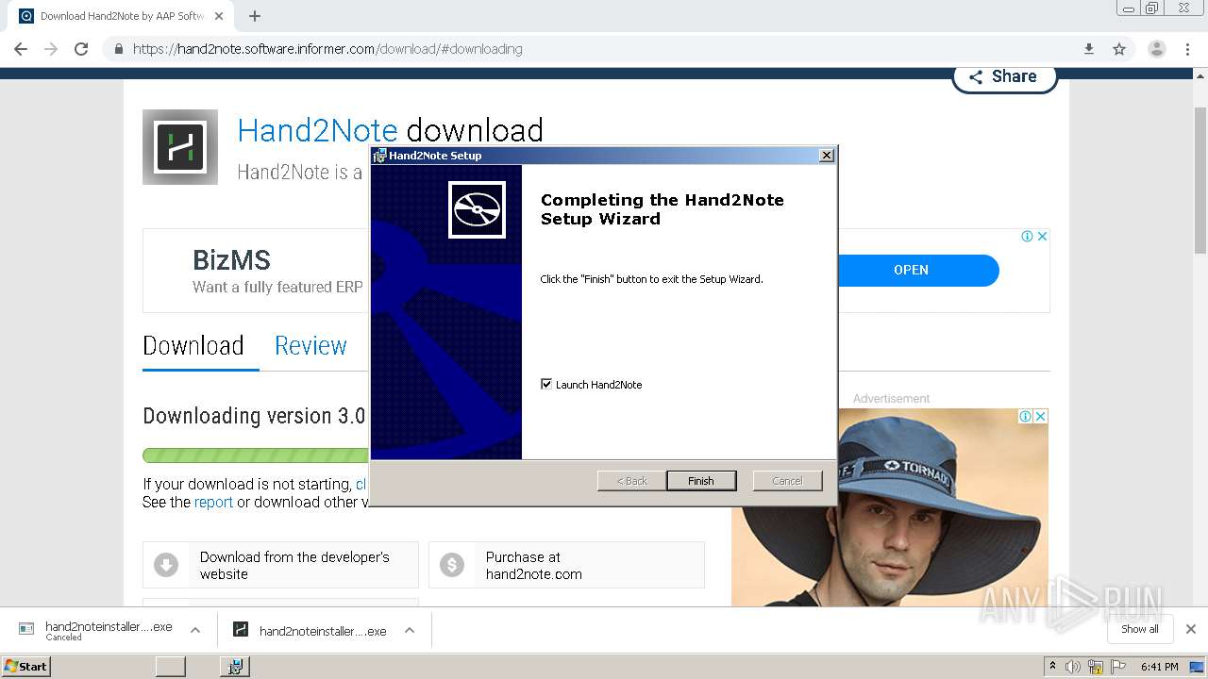Open a new browser tab
Screen dimensions: 1208x679
[255, 16]
